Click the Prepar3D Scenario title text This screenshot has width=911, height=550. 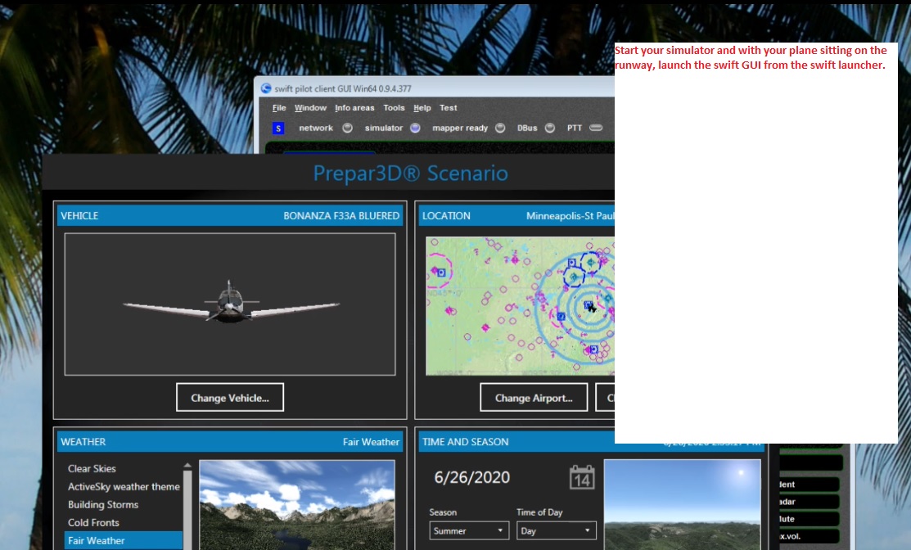(x=411, y=173)
